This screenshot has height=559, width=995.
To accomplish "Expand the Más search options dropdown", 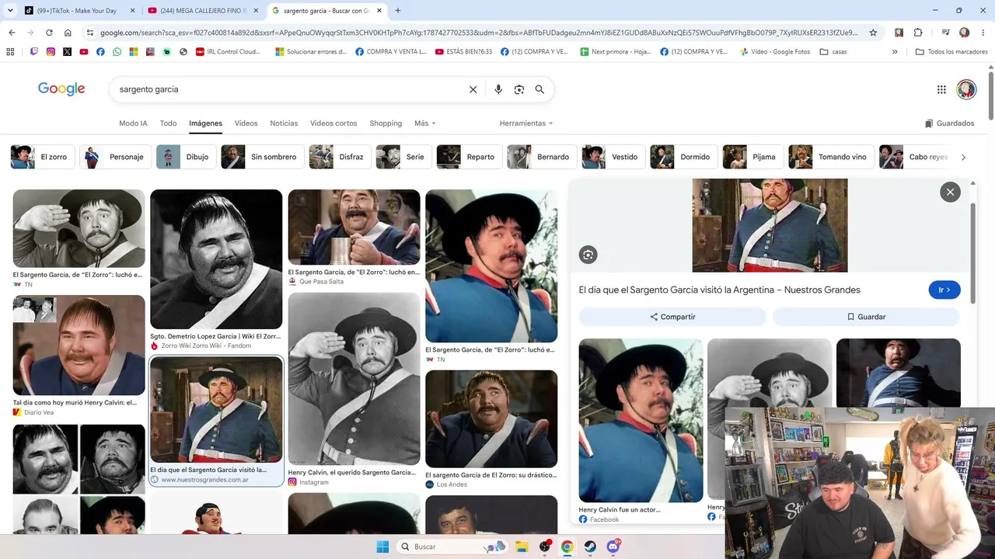I will click(425, 123).
